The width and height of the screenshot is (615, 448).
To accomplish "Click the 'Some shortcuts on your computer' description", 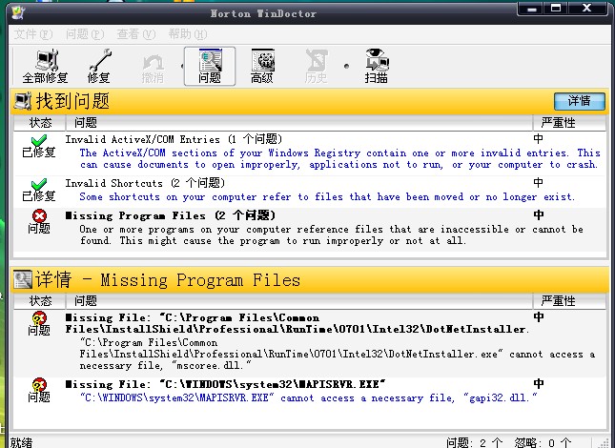I will tap(327, 196).
